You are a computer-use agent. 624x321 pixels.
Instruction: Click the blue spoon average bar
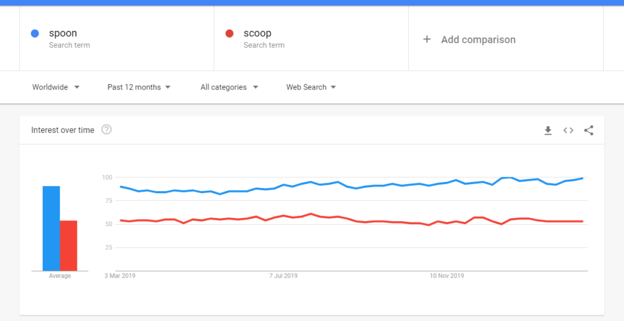[x=51, y=228]
